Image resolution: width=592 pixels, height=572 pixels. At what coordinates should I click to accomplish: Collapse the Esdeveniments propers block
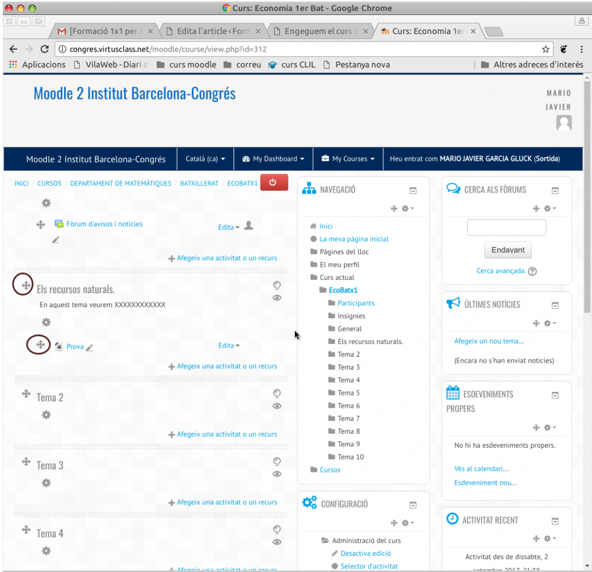pos(555,395)
